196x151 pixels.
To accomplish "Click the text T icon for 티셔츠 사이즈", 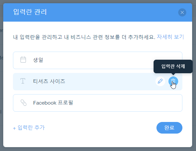I will point(23,81).
